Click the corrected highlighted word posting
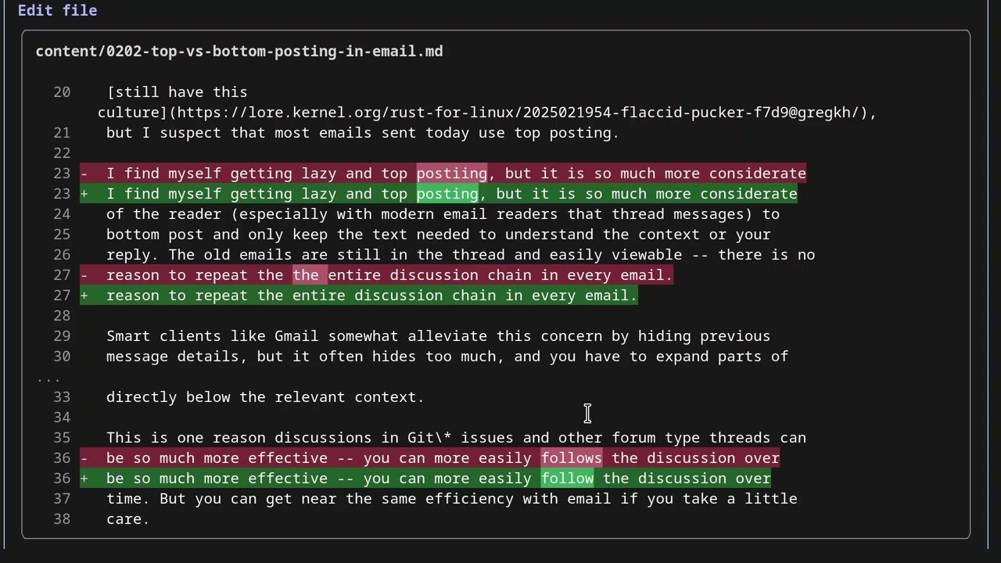The image size is (1001, 563). click(447, 194)
